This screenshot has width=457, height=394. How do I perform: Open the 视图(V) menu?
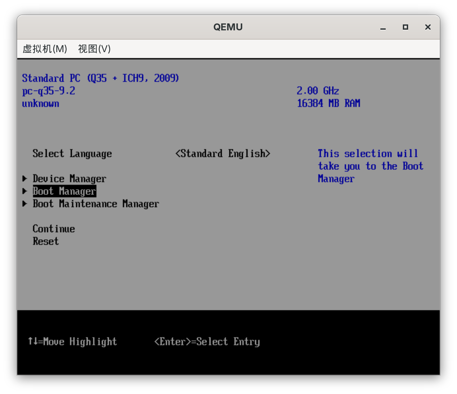(94, 49)
